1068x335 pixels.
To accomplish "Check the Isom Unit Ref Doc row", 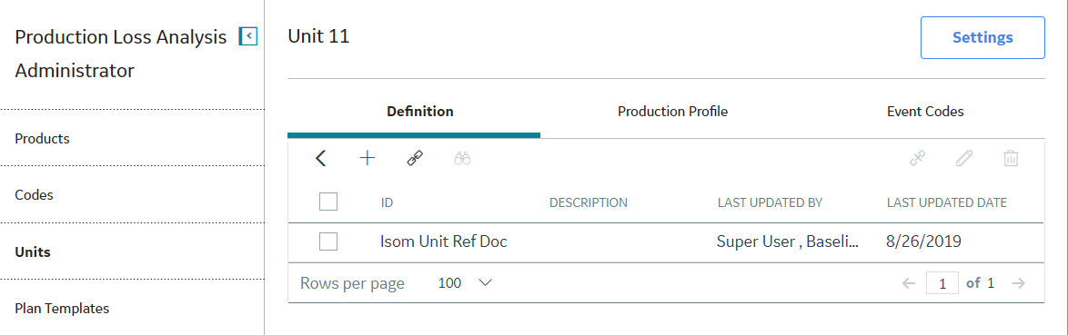I will [328, 241].
